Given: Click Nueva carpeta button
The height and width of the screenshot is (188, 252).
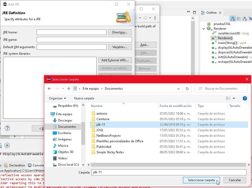Looking at the screenshot, I should (84, 98).
